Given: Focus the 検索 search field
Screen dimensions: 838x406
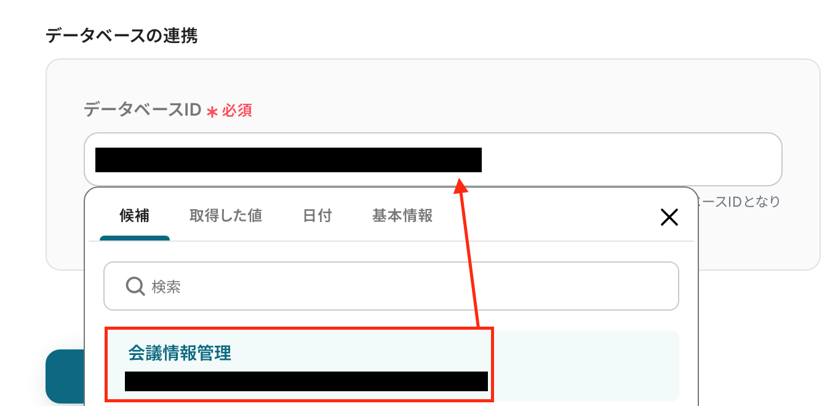Looking at the screenshot, I should pos(391,286).
